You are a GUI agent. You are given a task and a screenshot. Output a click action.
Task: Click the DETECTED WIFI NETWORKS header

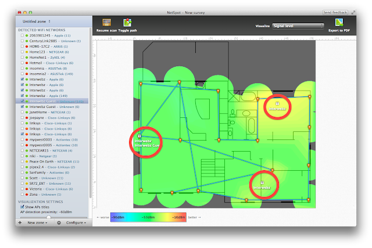point(41,30)
